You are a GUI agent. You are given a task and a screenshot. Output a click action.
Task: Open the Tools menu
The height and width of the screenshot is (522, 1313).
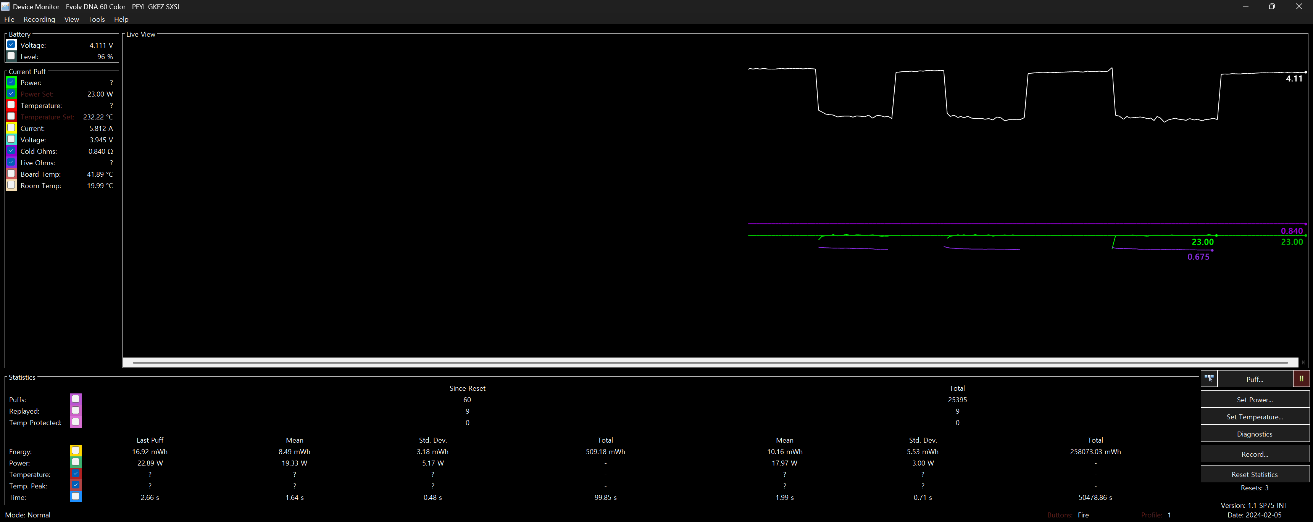click(96, 19)
